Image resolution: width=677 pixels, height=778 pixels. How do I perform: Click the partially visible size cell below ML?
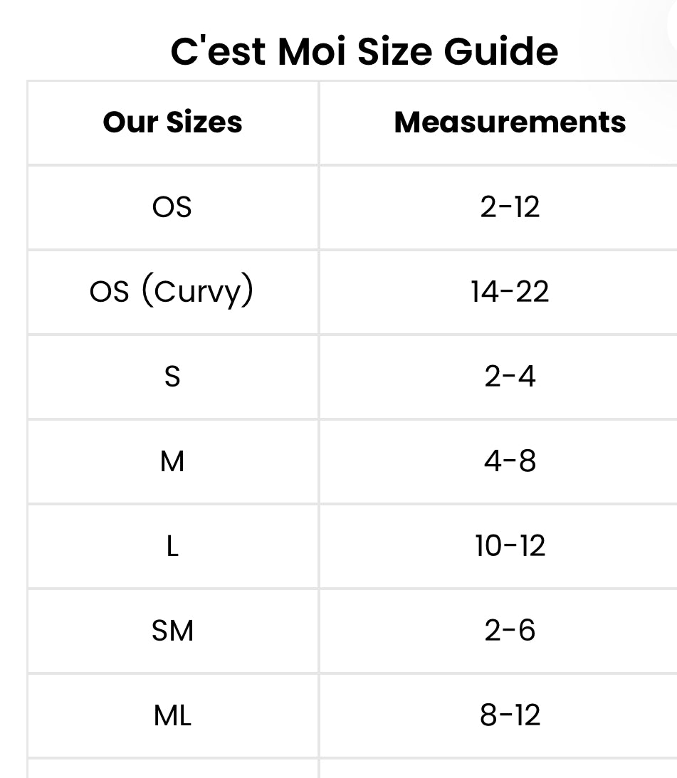(x=172, y=769)
